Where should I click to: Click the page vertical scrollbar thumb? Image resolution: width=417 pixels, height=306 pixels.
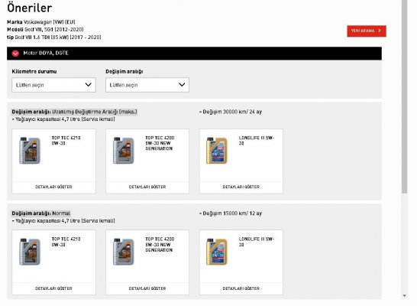click(405, 96)
